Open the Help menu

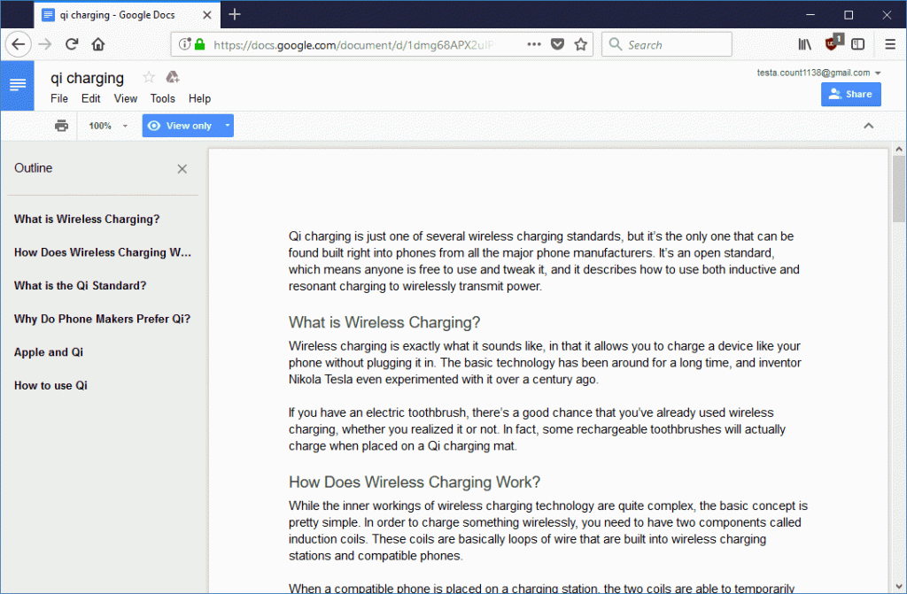click(x=199, y=98)
